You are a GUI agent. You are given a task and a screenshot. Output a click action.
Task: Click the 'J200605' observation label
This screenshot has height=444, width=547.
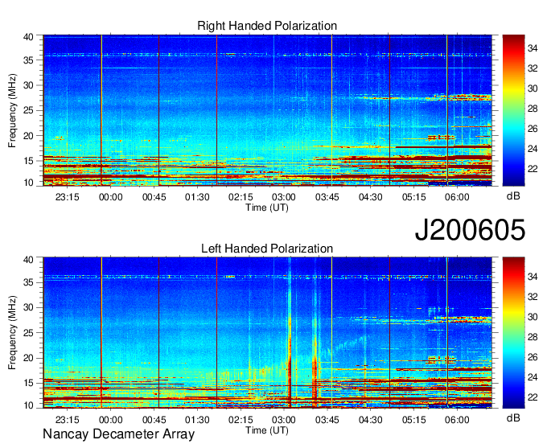click(470, 230)
